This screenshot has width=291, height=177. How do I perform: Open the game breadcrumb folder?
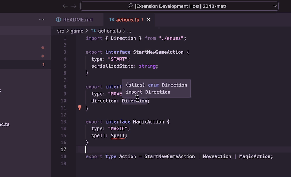77,31
